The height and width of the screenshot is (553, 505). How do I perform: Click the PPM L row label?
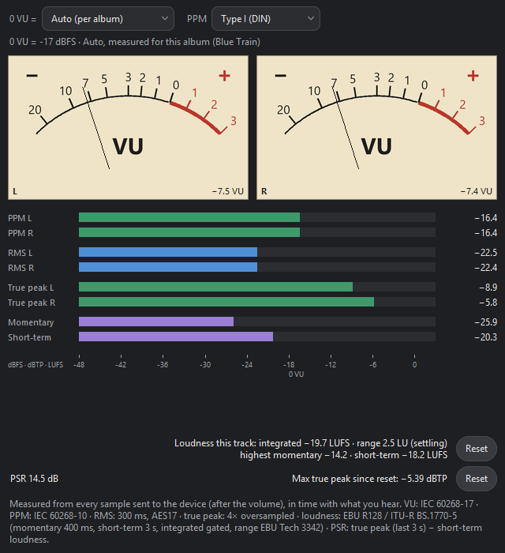[x=20, y=218]
